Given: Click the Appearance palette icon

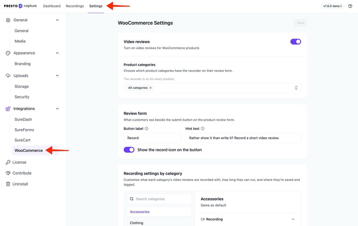Looking at the screenshot, I should (x=8, y=53).
